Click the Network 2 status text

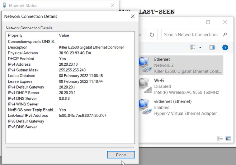tap(164, 65)
